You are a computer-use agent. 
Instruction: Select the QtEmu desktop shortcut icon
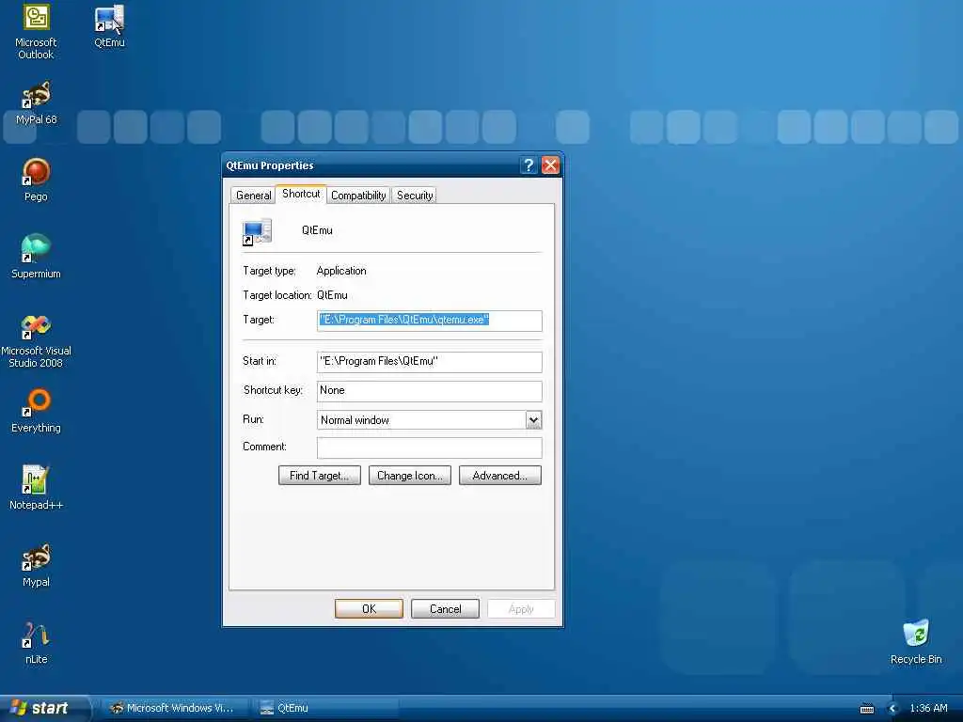point(109,25)
